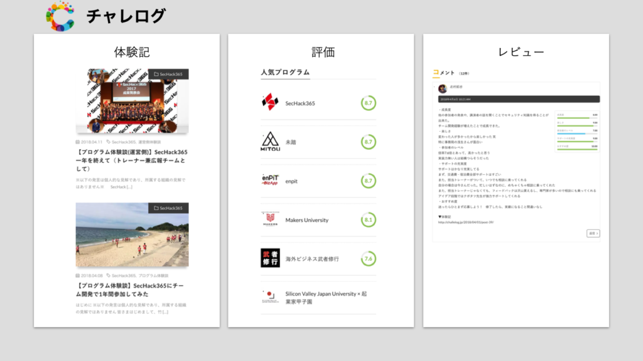The width and height of the screenshot is (643, 361).
Task: Select the 人気プログラム tab heading
Action: (285, 72)
